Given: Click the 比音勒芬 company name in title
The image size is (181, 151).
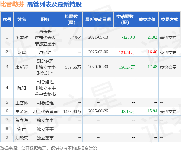Looking at the screenshot, I should click(12, 4).
